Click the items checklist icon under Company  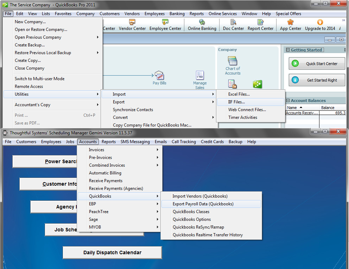pyautogui.click(x=232, y=84)
